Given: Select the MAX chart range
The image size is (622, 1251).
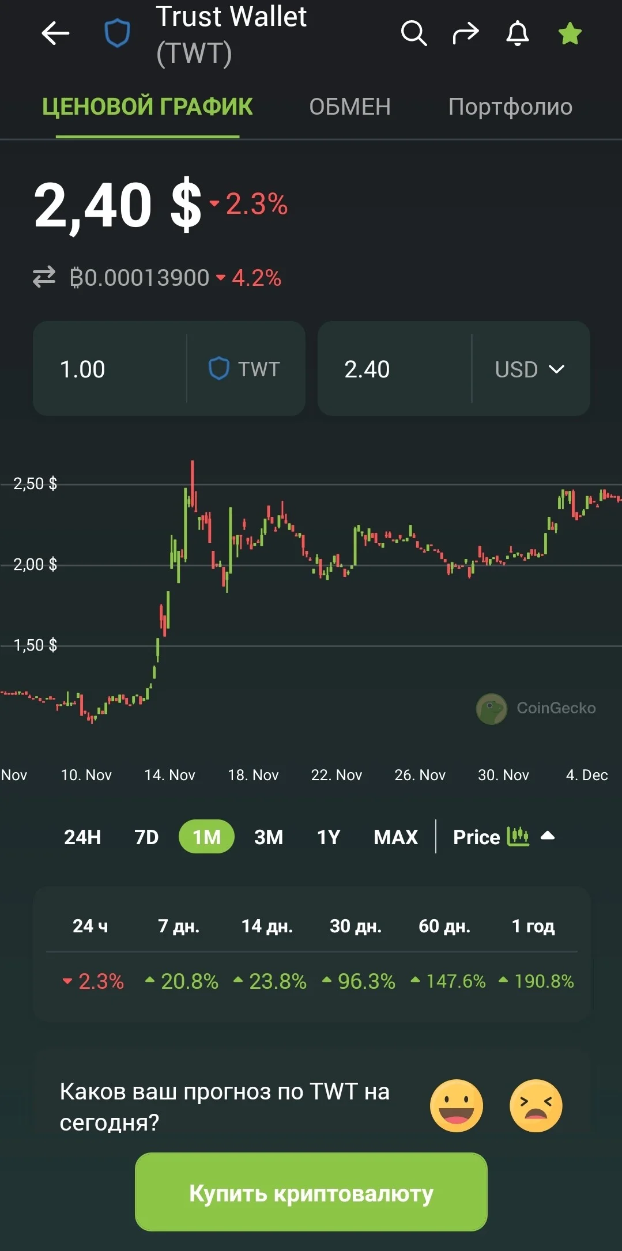Looking at the screenshot, I should [395, 837].
